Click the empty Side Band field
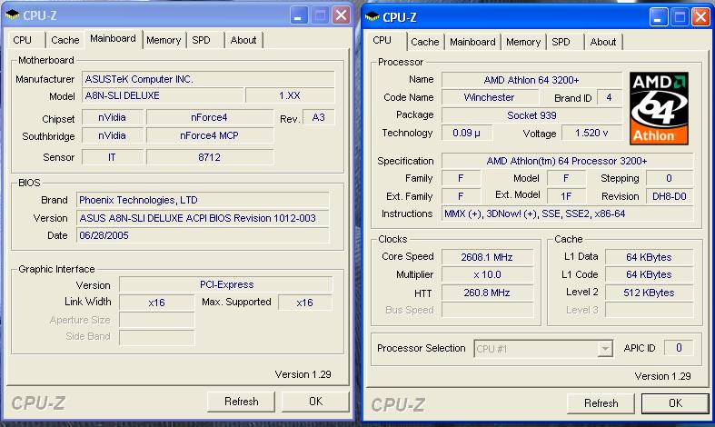Viewport: 715px width, 427px height. pos(157,337)
